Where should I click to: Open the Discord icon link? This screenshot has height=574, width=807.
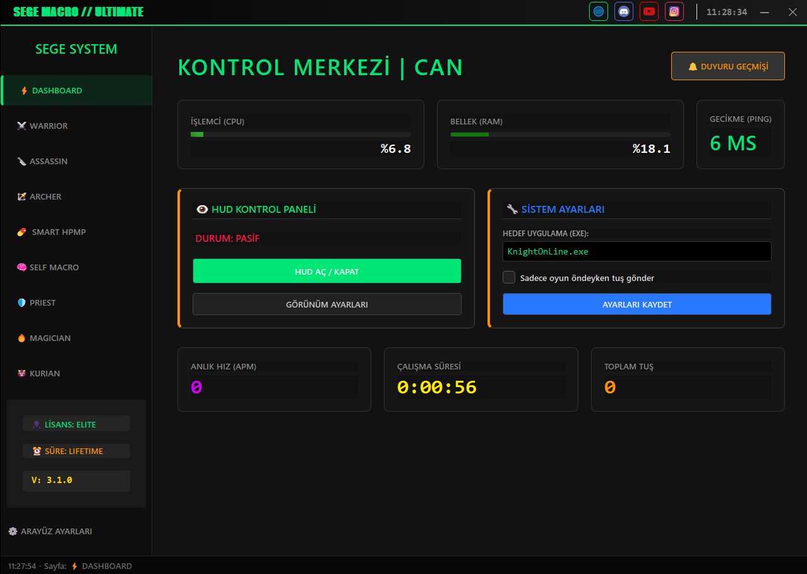pyautogui.click(x=624, y=11)
